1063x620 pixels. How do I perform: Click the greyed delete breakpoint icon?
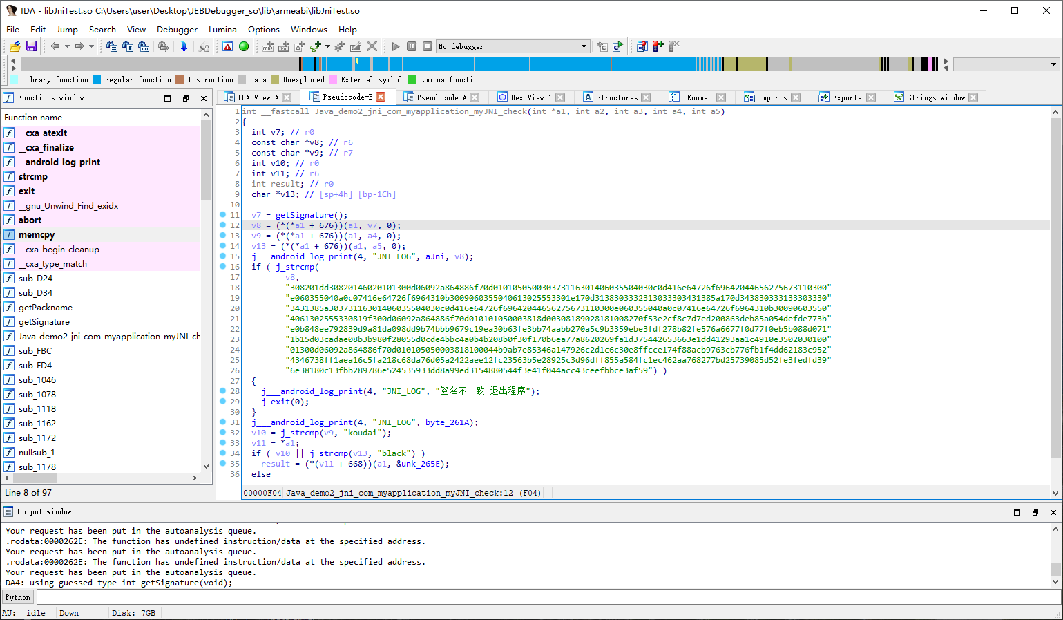click(x=674, y=46)
